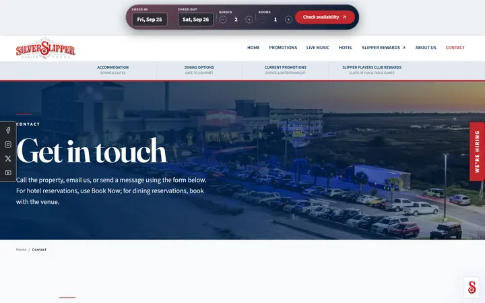
Task: Click the Get in touch heading
Action: (x=92, y=151)
